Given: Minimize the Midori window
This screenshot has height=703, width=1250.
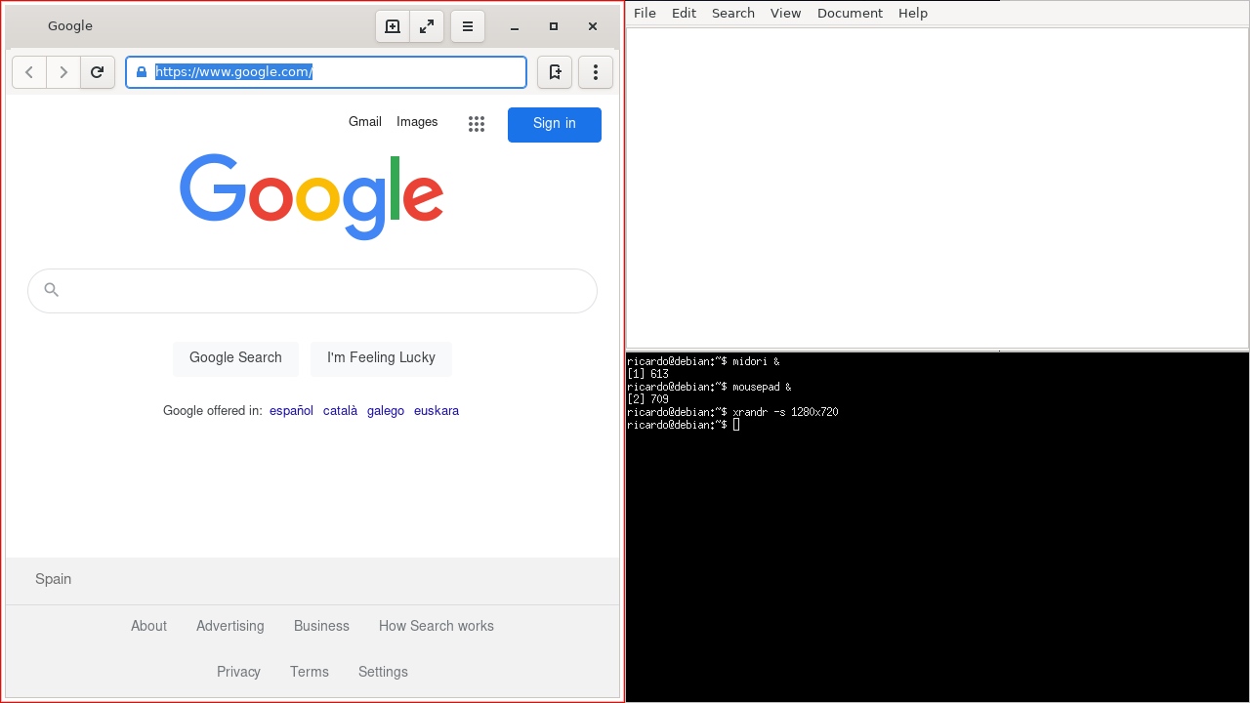Looking at the screenshot, I should pos(515,26).
